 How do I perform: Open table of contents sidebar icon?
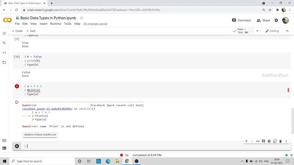pos(4,33)
